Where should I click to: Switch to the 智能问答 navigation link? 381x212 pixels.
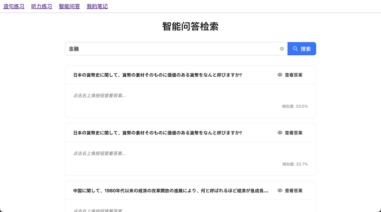coord(69,7)
